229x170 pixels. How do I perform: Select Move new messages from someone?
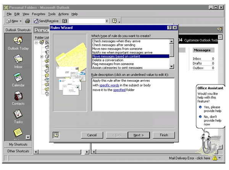[x=131, y=49]
